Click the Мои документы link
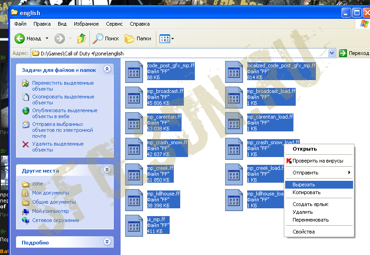This screenshot has width=370, height=255. coord(50,193)
